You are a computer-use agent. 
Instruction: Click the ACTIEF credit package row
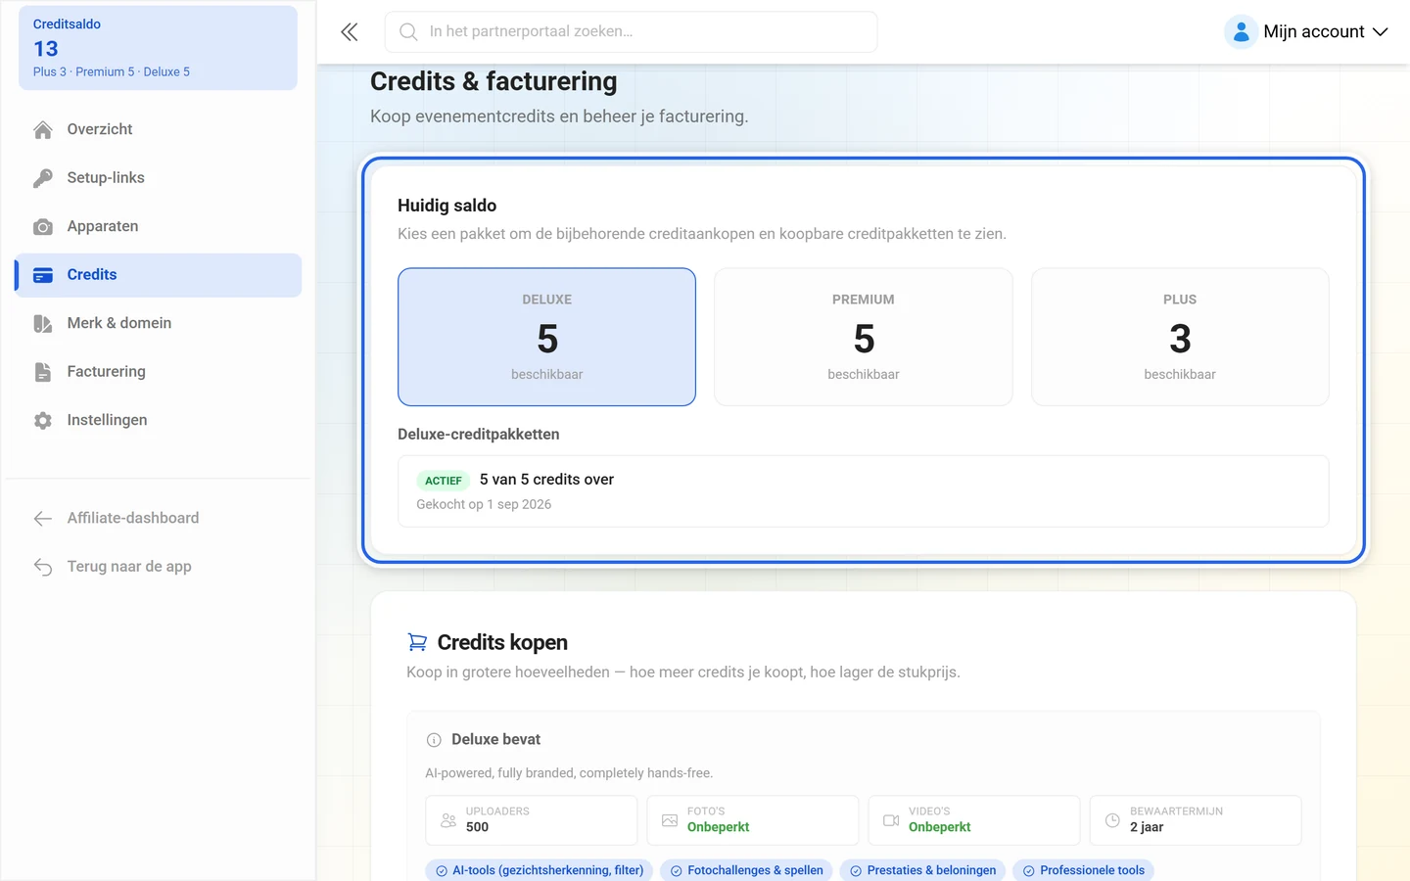pyautogui.click(x=864, y=491)
